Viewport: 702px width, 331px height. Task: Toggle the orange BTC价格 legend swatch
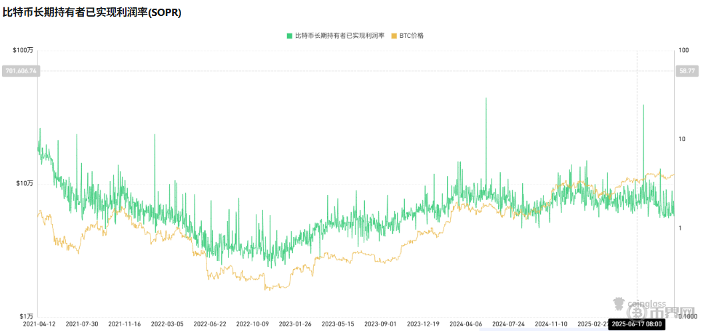[394, 36]
